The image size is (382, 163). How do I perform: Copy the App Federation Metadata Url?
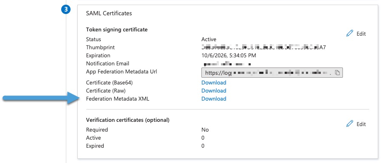[x=337, y=73]
